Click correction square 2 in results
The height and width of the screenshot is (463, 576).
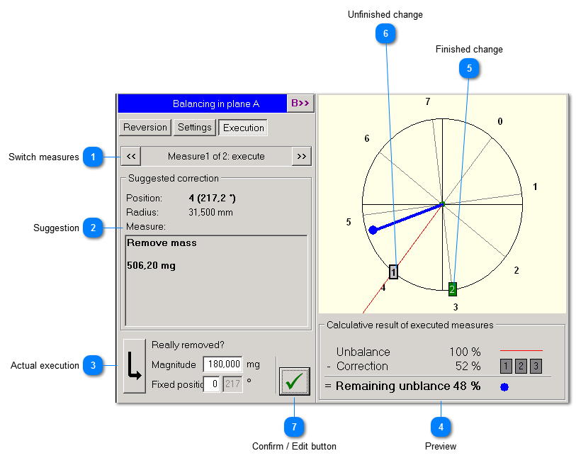(521, 366)
